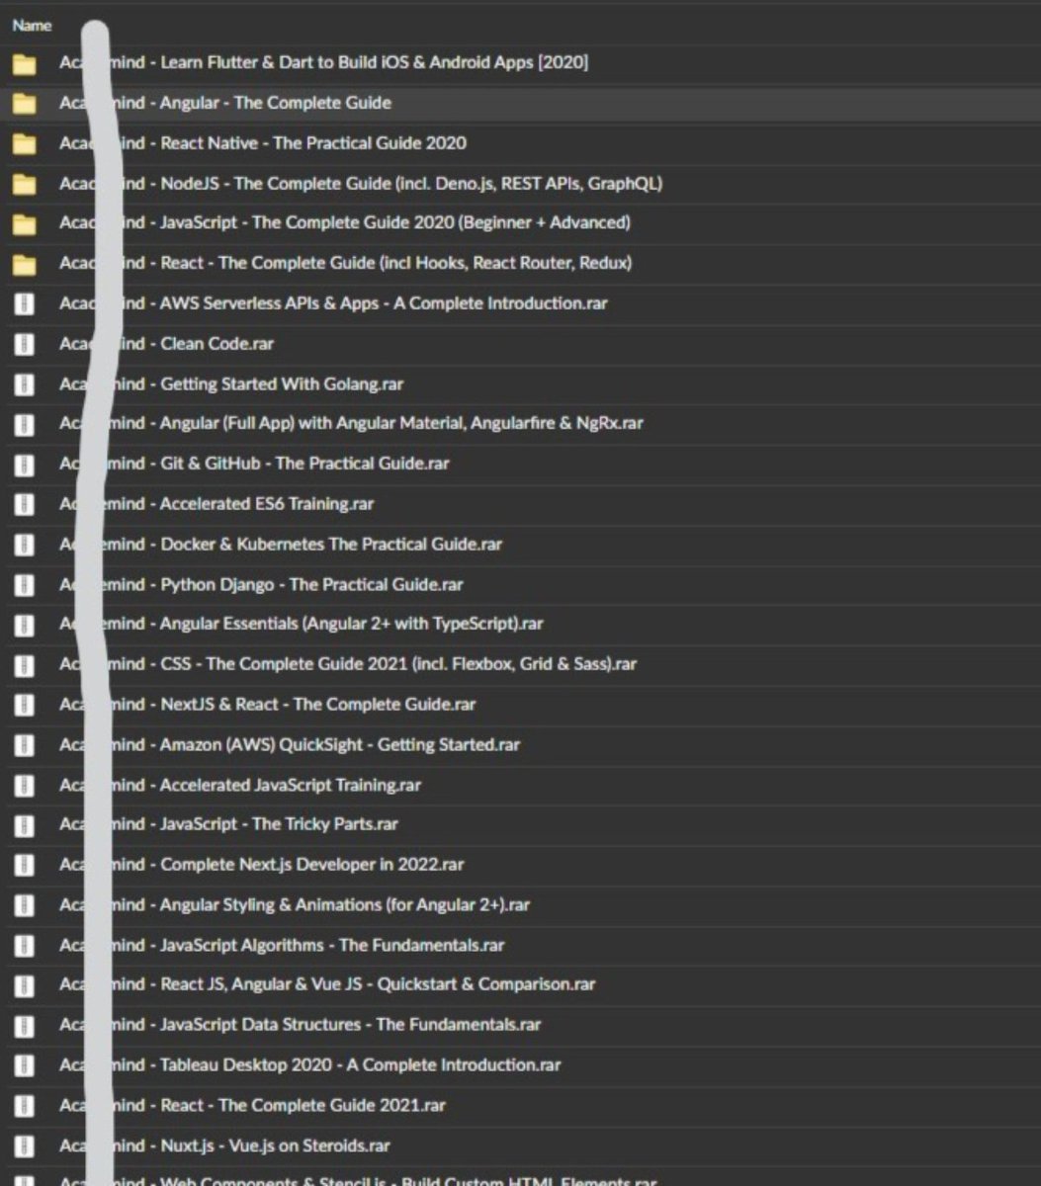Click folder icon for React Native Practical Guide 2020
The image size is (1041, 1186).
25,145
